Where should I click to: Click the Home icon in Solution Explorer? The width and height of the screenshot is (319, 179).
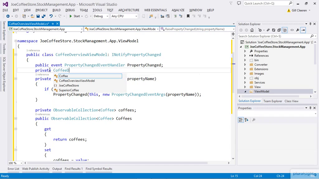(252, 30)
